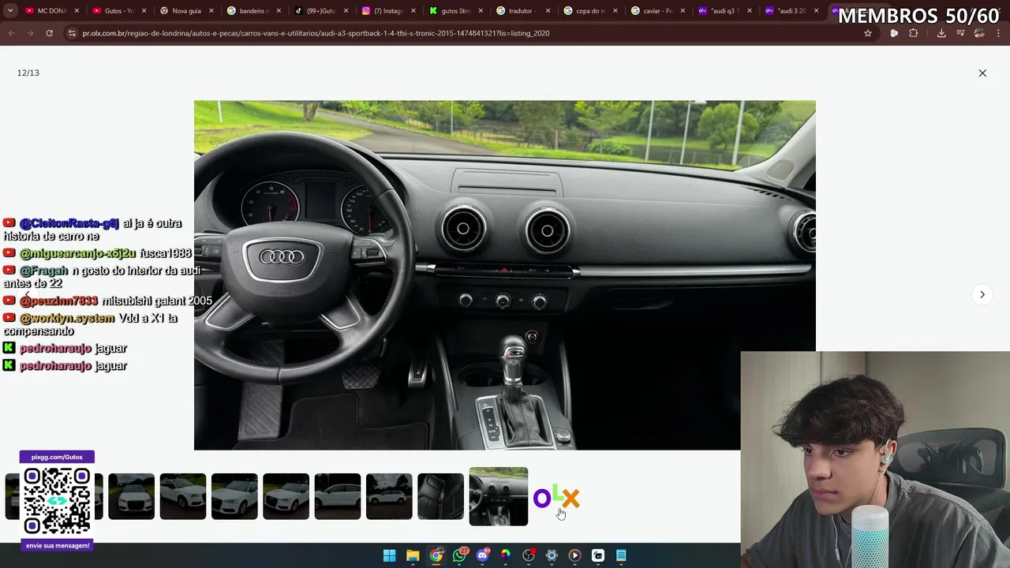The image size is (1010, 568).
Task: Open the play-button media app in taskbar
Action: pyautogui.click(x=574, y=555)
